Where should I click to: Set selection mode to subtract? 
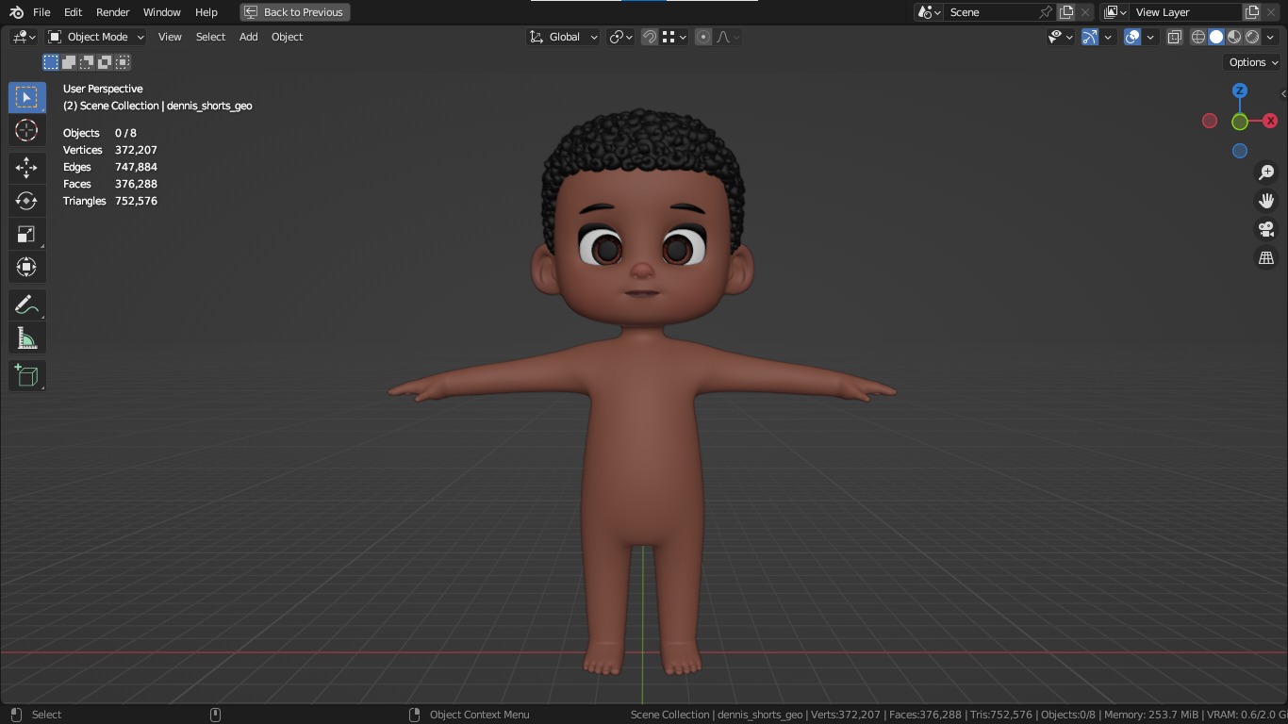tap(87, 62)
